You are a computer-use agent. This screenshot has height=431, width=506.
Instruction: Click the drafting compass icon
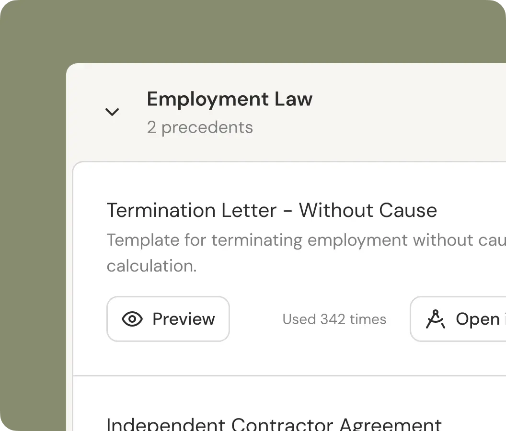point(436,319)
